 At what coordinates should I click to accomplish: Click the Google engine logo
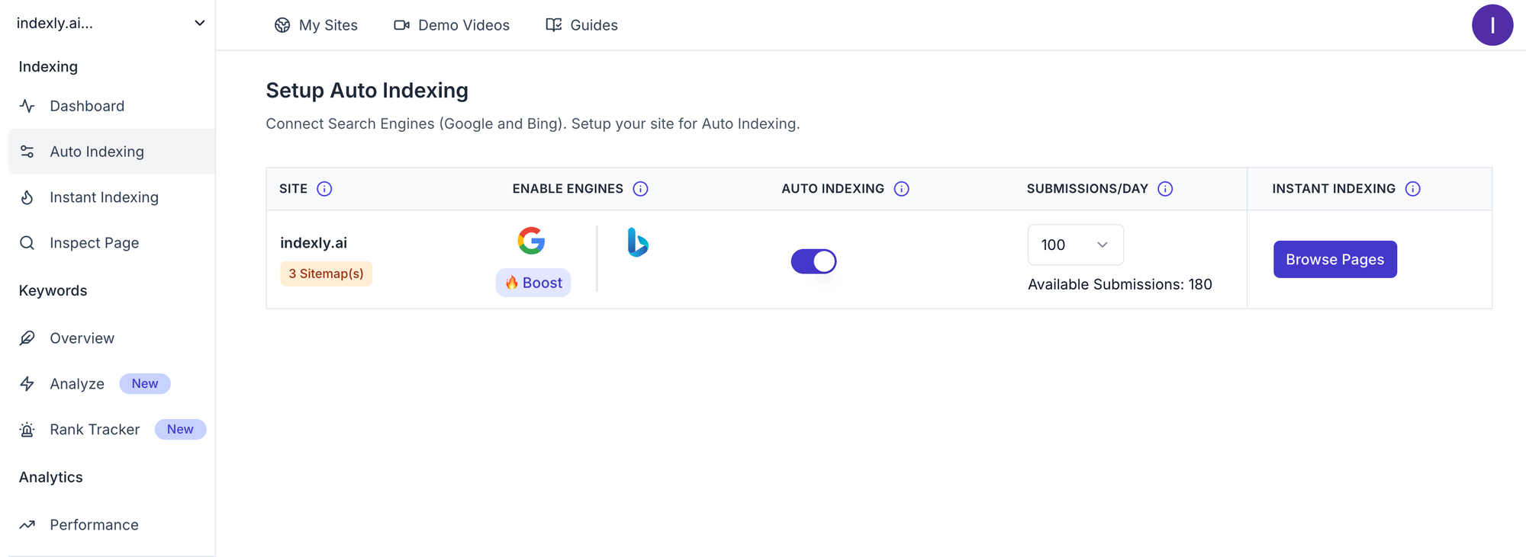(x=531, y=241)
